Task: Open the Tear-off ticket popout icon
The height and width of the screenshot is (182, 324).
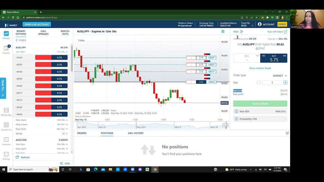Action: pyautogui.click(x=286, y=32)
